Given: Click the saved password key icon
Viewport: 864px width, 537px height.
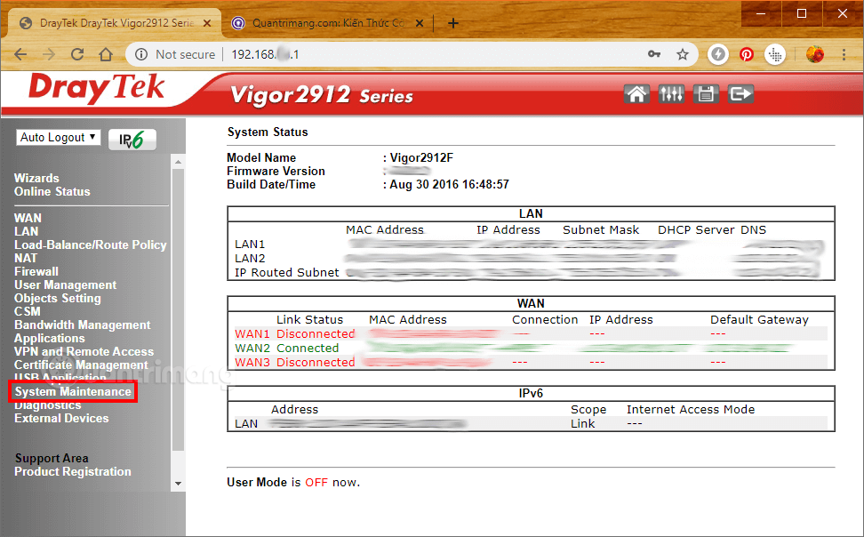Looking at the screenshot, I should coord(654,54).
